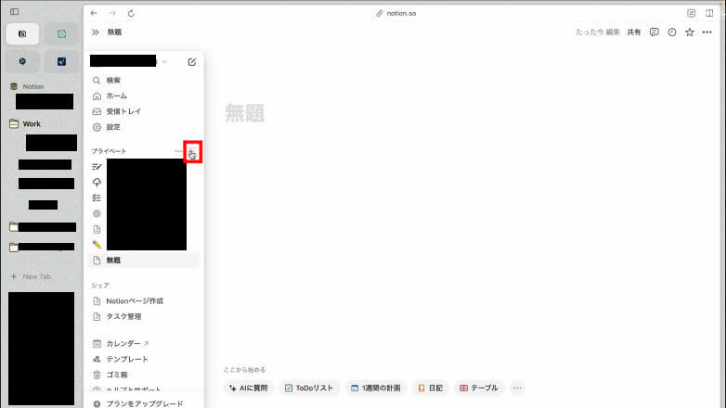Click the plus icon beside プライベート

click(x=192, y=152)
